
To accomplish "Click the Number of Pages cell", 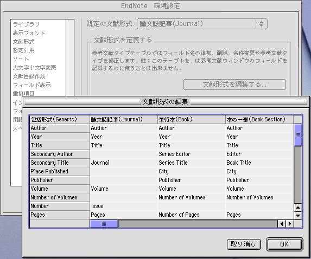I will [x=192, y=215].
